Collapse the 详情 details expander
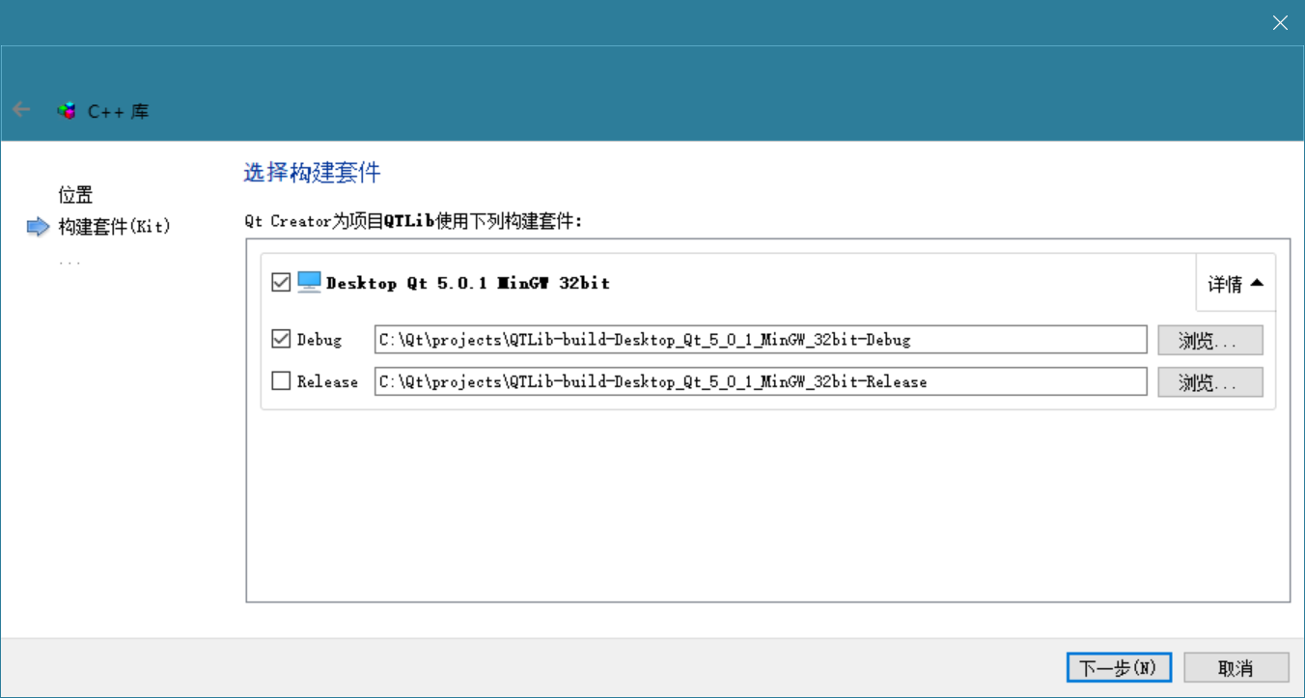This screenshot has width=1305, height=698. [1236, 284]
